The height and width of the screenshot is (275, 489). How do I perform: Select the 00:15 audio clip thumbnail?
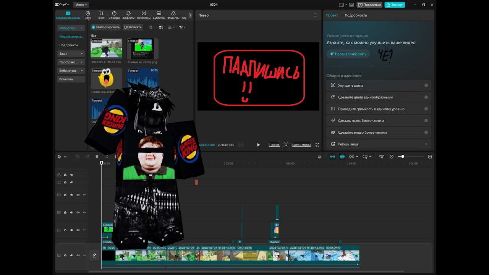pyautogui.click(x=142, y=78)
